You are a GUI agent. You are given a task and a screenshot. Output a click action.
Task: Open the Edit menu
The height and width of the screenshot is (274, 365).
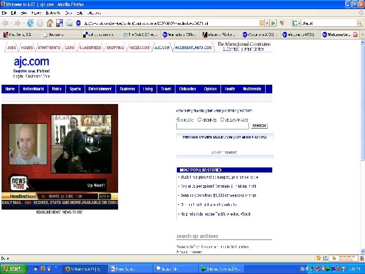14,13
